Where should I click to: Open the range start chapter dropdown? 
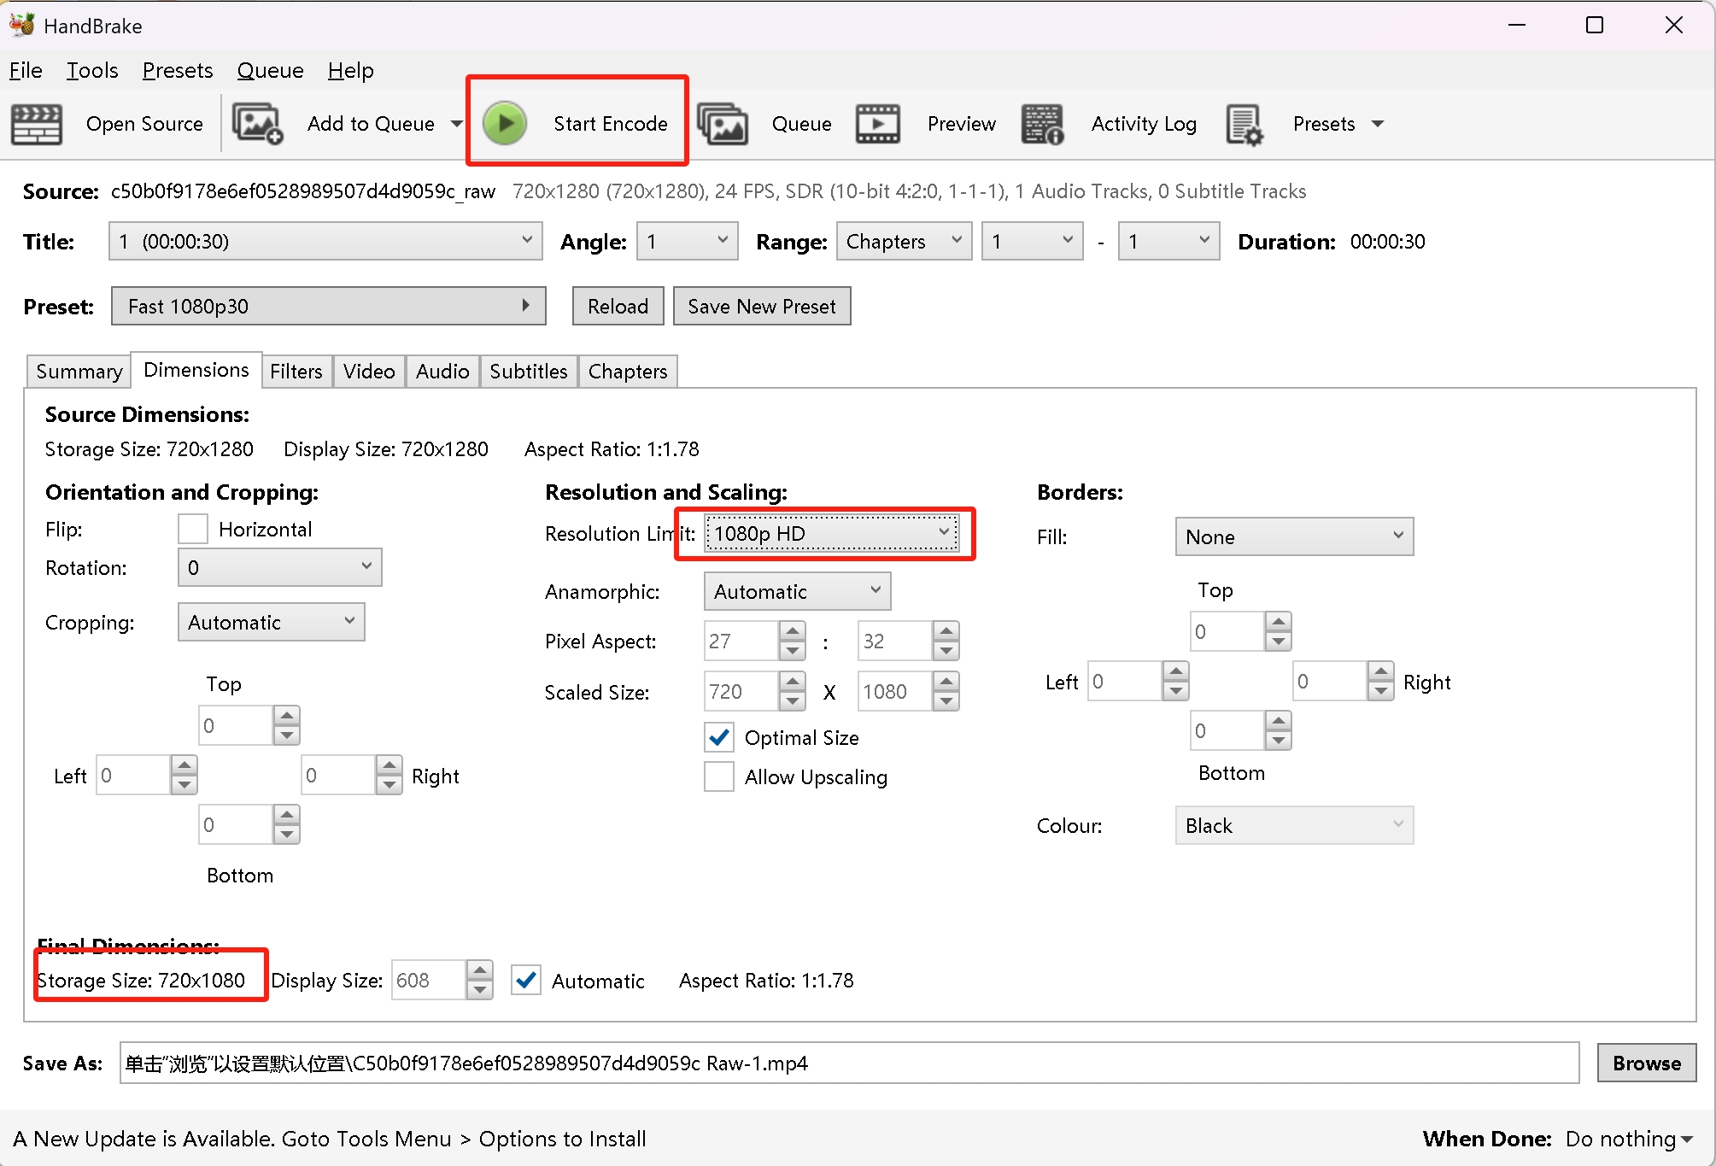[x=1032, y=242]
